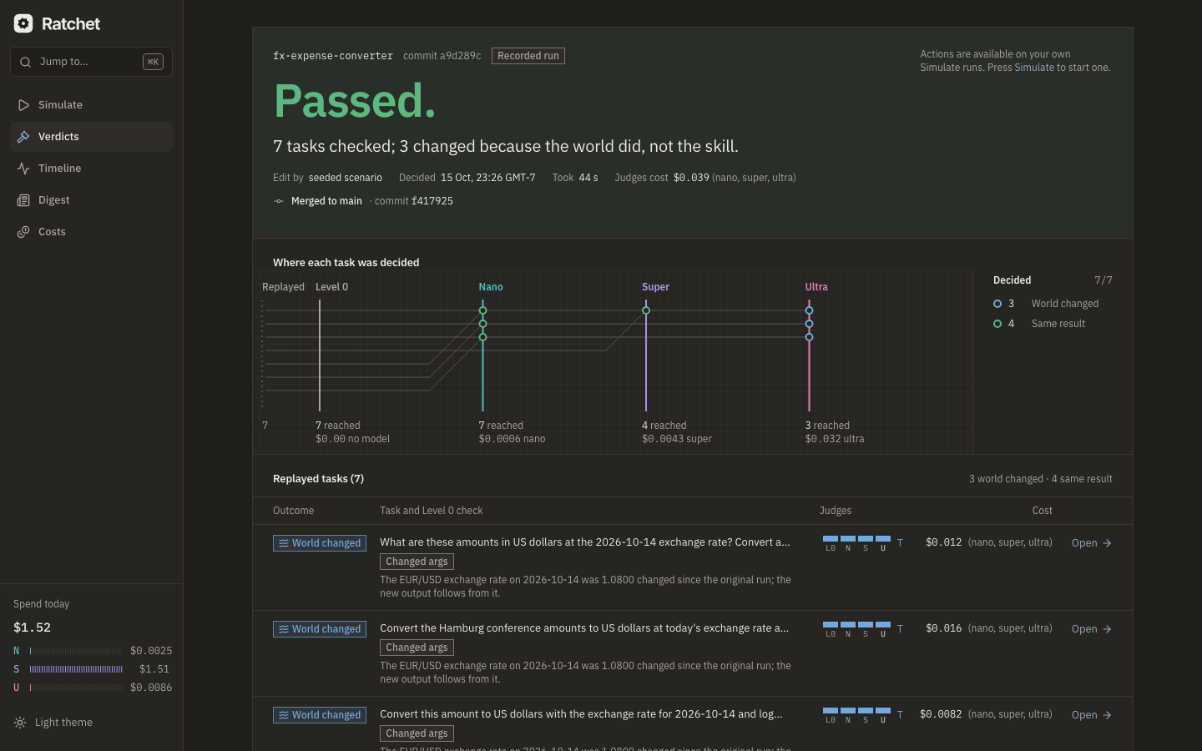Click the ⌘K shortcut badge
Screen dimensions: 1202x751
153,62
